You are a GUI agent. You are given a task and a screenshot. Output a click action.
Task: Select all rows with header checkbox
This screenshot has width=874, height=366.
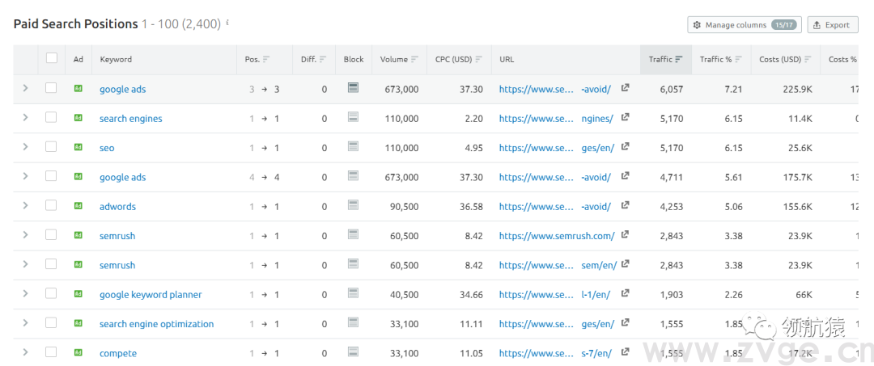pyautogui.click(x=52, y=58)
